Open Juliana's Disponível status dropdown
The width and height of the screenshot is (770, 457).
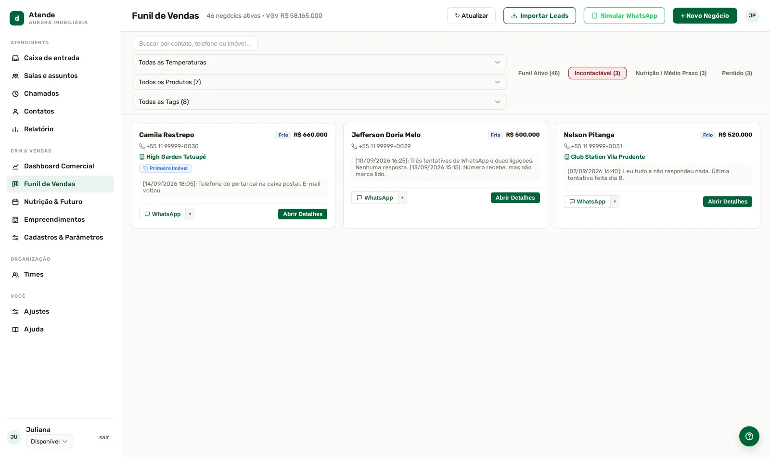point(50,442)
